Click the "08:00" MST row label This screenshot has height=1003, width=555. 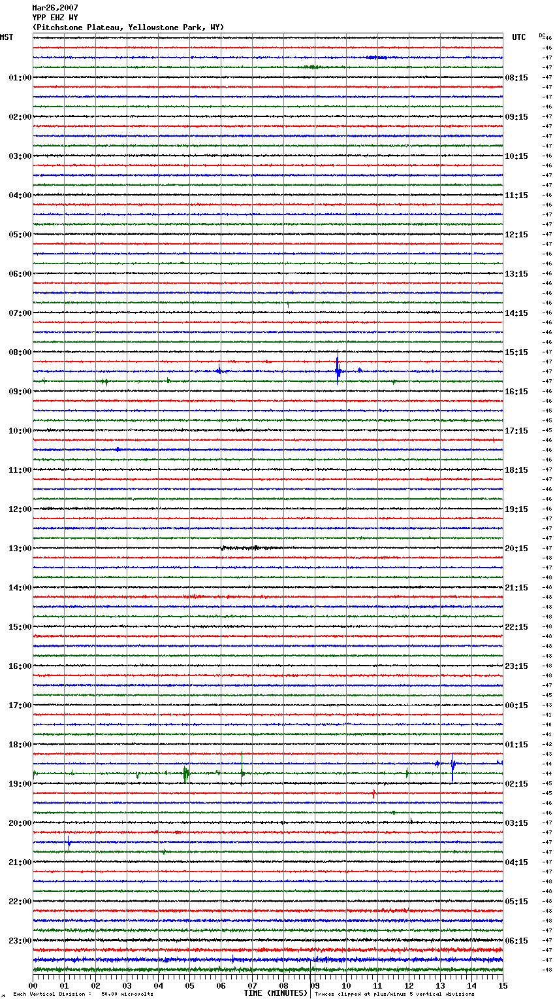tap(20, 352)
